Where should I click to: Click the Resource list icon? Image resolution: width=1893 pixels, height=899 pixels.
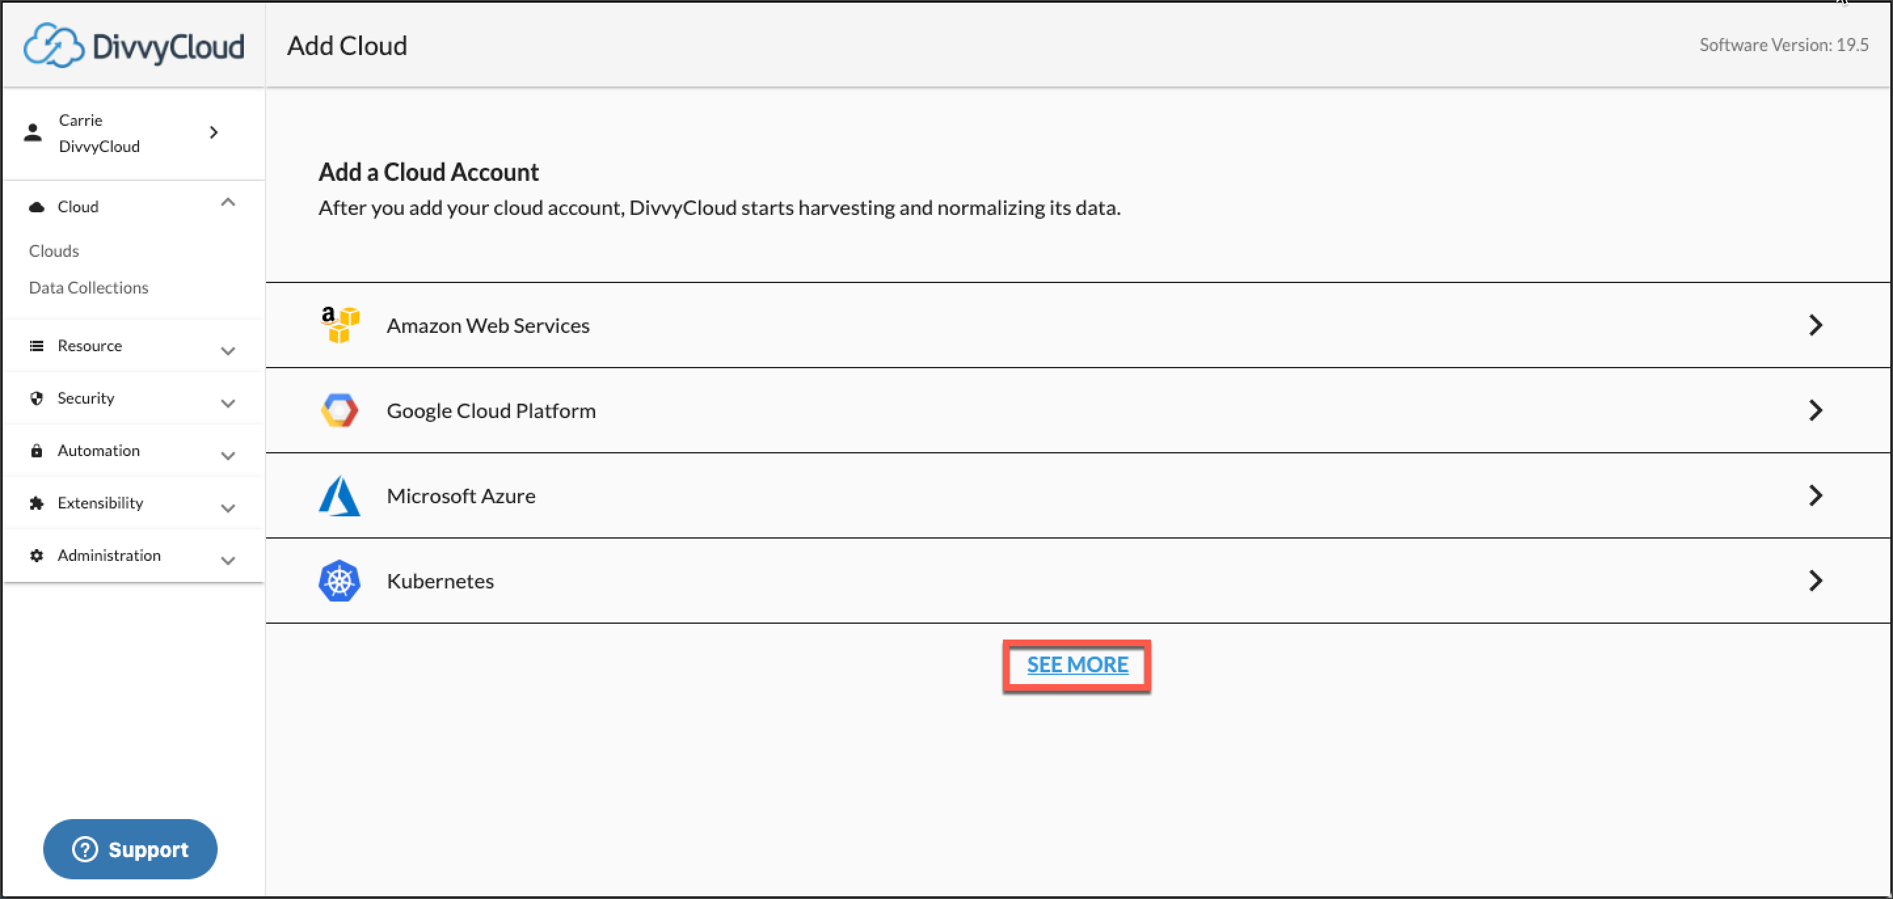pos(36,346)
